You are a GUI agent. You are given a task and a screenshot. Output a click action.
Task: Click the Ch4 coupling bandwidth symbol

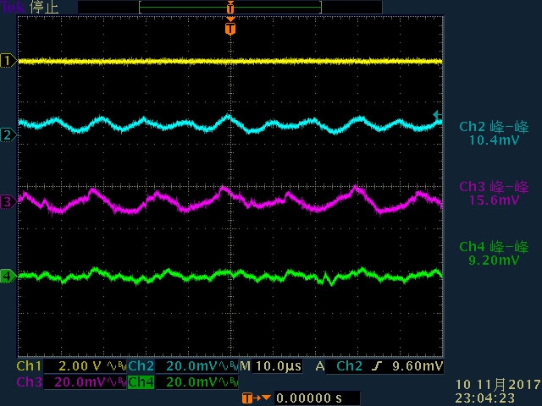coord(229,382)
